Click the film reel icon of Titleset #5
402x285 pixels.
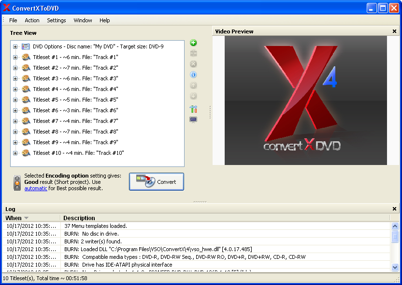tap(26, 100)
